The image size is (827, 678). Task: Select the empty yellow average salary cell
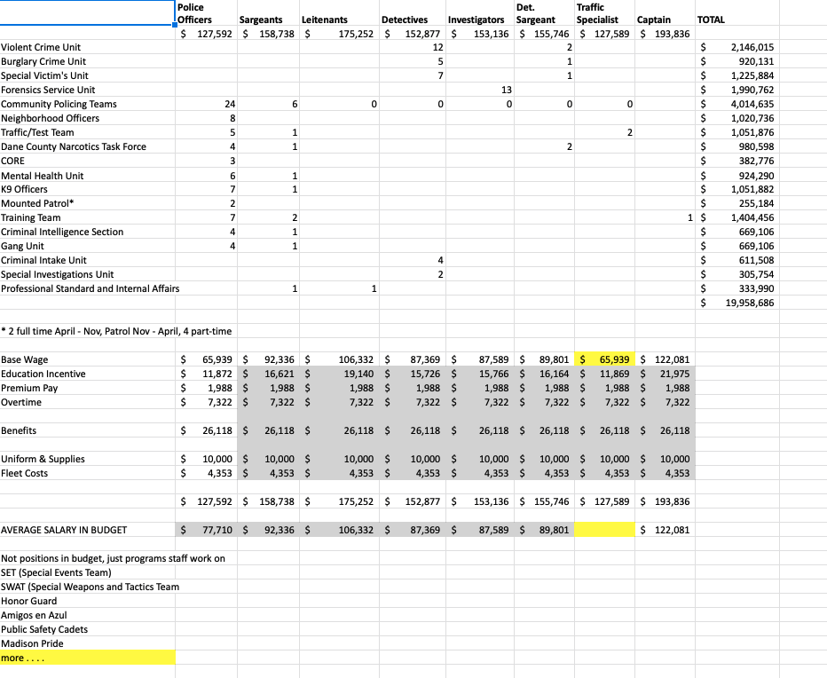tap(604, 530)
